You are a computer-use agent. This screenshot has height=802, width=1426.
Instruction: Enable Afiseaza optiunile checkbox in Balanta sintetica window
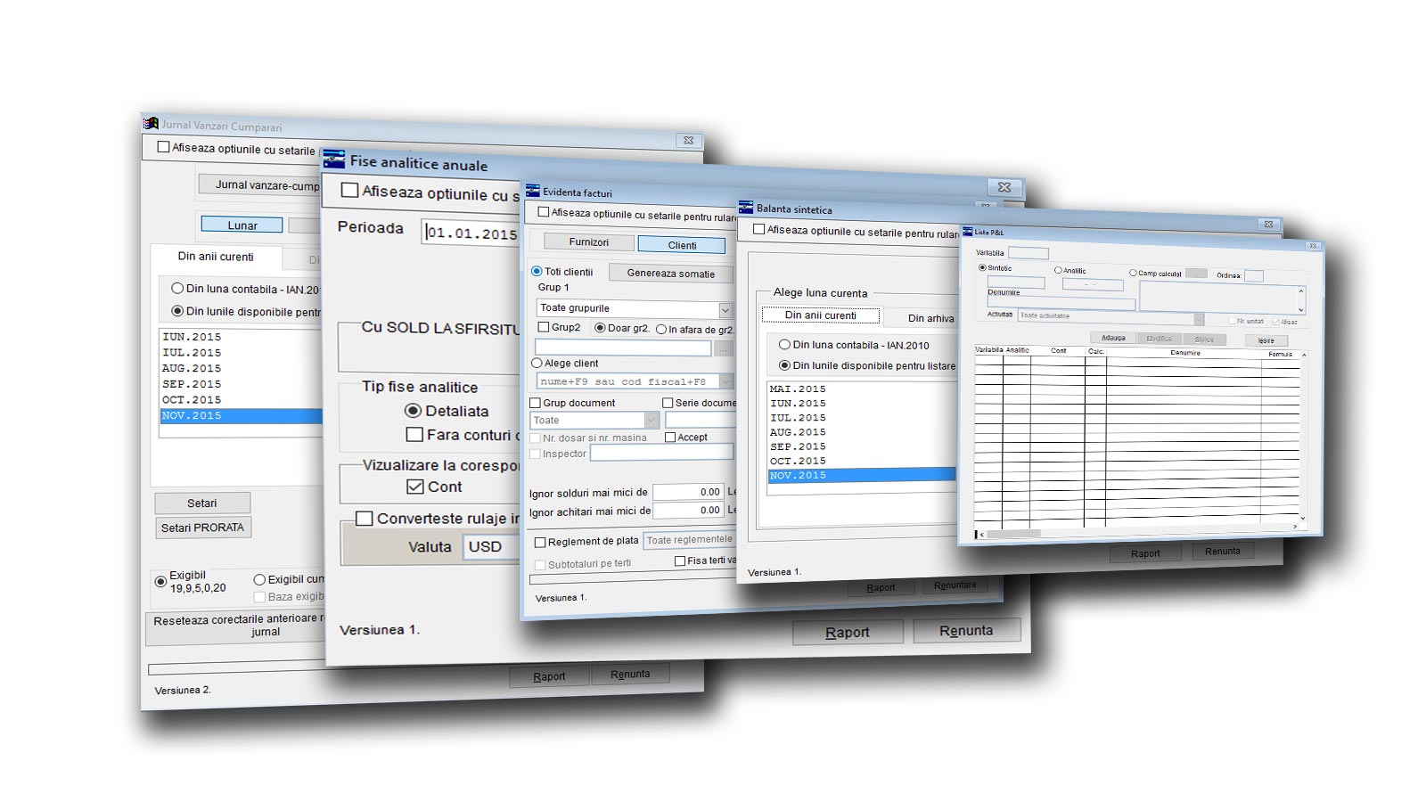[x=758, y=229]
